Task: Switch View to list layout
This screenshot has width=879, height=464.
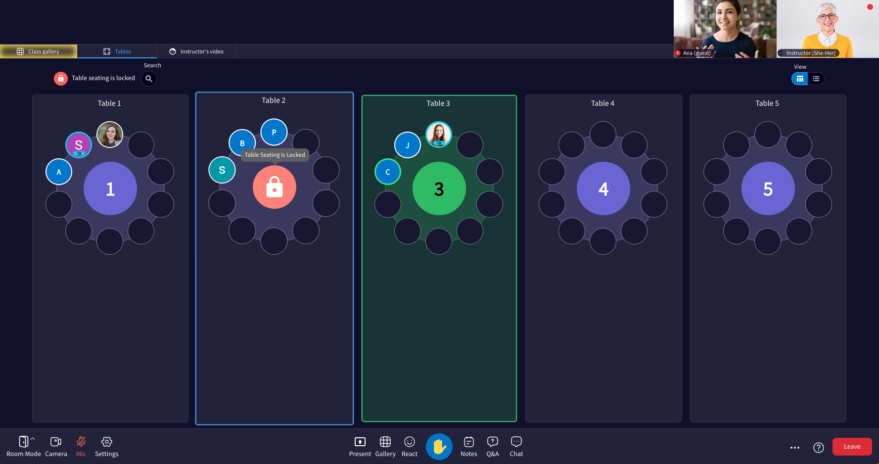Action: 816,79
